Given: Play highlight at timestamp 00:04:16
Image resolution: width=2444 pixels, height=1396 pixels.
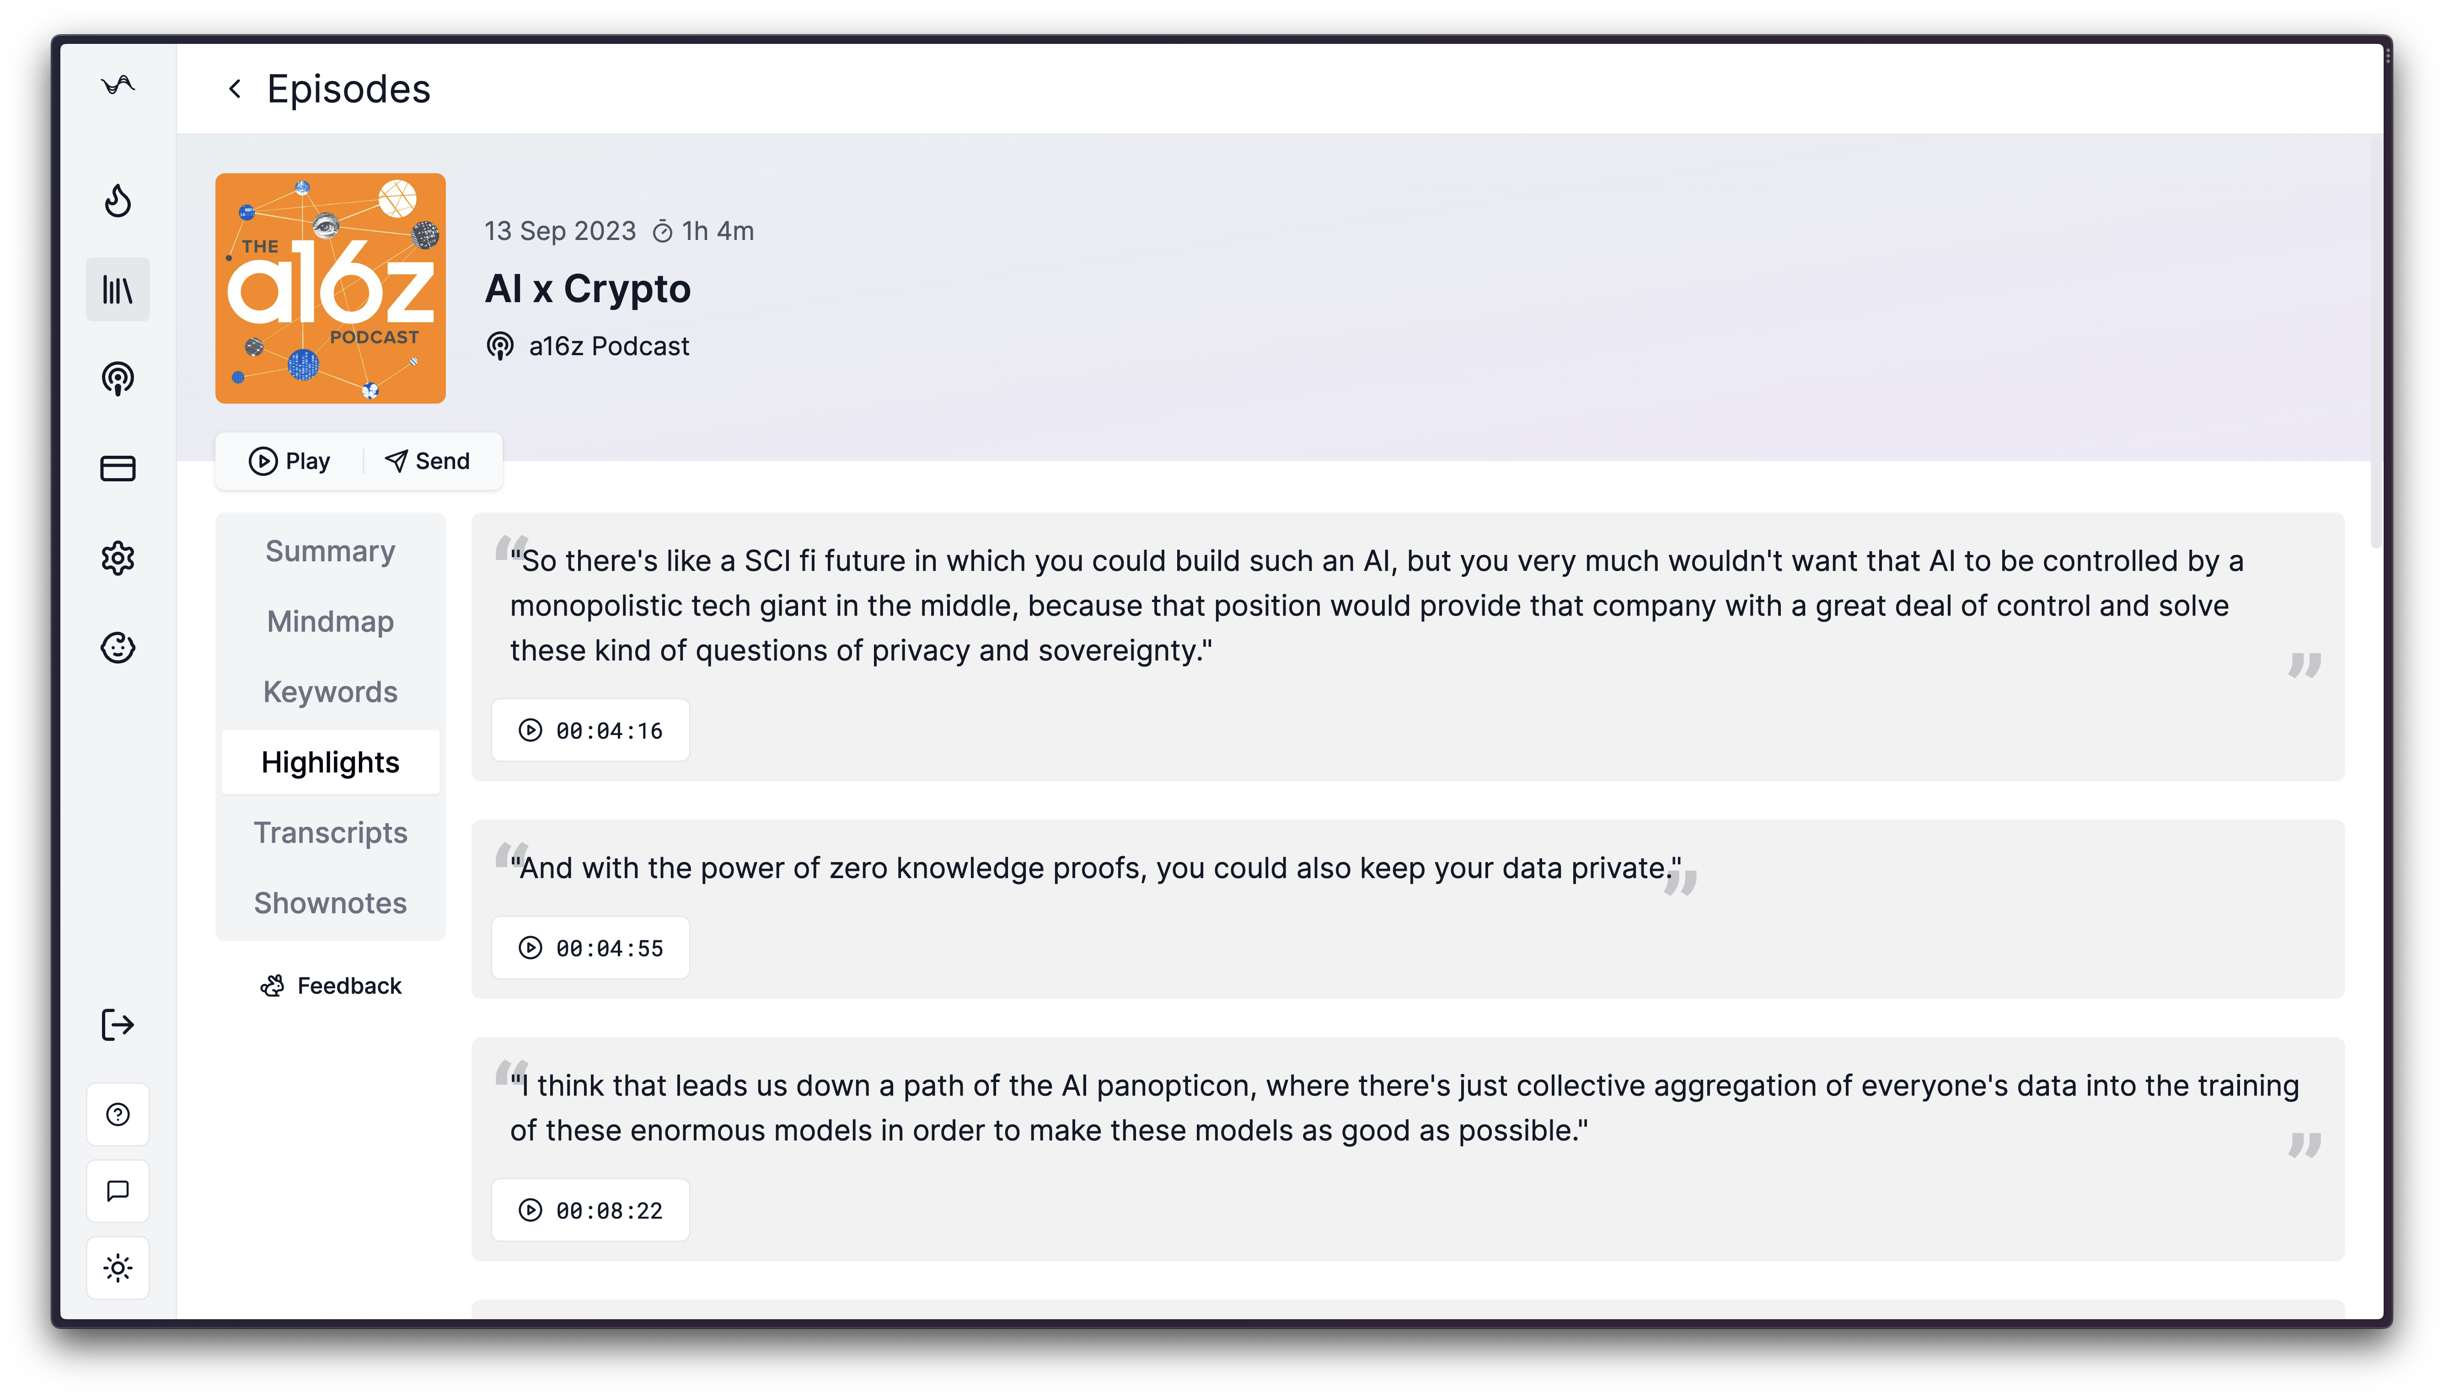Looking at the screenshot, I should pos(591,730).
